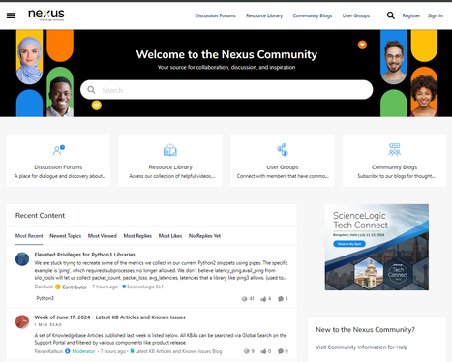Click the magnifier search icon in header
The height and width of the screenshot is (362, 452).
coord(390,15)
